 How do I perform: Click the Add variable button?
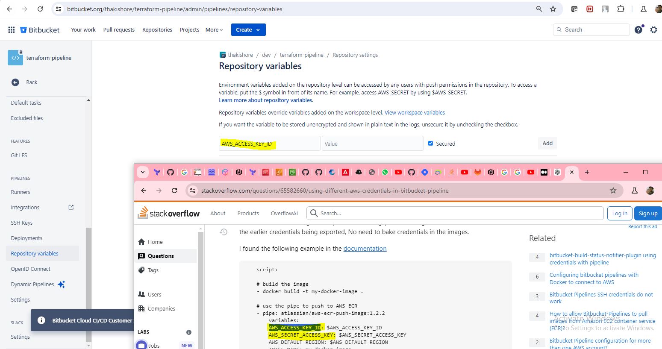click(547, 144)
